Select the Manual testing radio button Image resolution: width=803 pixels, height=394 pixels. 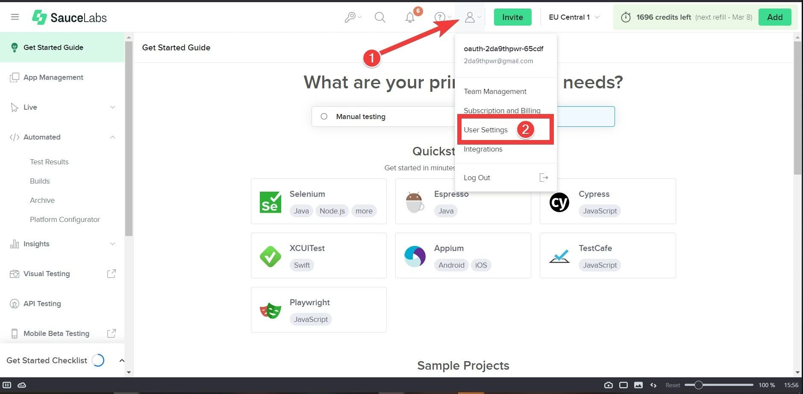324,116
